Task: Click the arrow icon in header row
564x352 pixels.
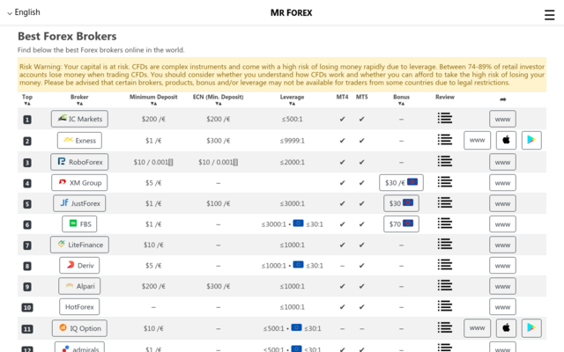Action: tap(503, 99)
